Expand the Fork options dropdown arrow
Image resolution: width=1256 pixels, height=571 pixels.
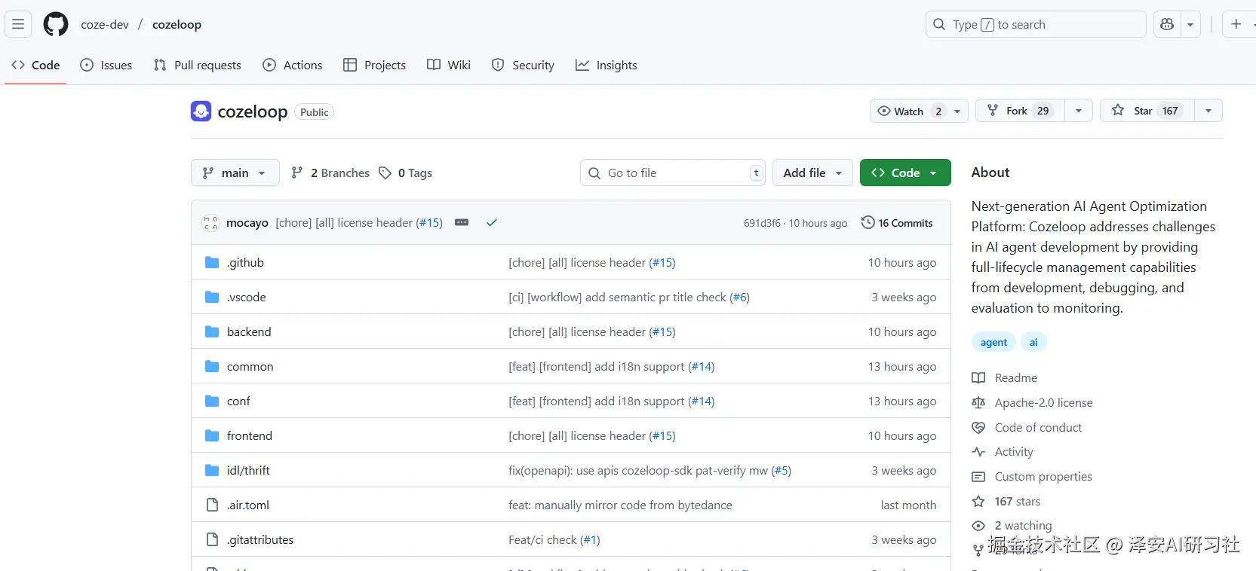[1079, 111]
